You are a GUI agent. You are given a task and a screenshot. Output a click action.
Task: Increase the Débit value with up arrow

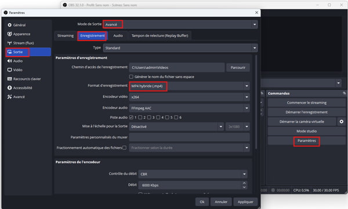click(x=244, y=183)
